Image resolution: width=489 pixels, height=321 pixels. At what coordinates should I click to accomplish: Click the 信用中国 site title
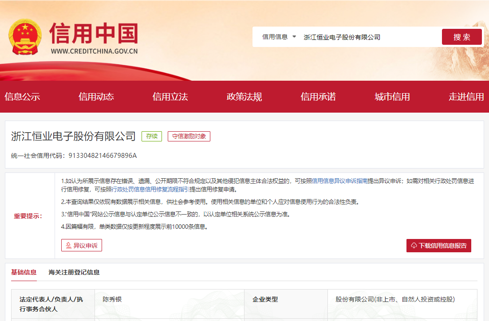[x=94, y=33]
